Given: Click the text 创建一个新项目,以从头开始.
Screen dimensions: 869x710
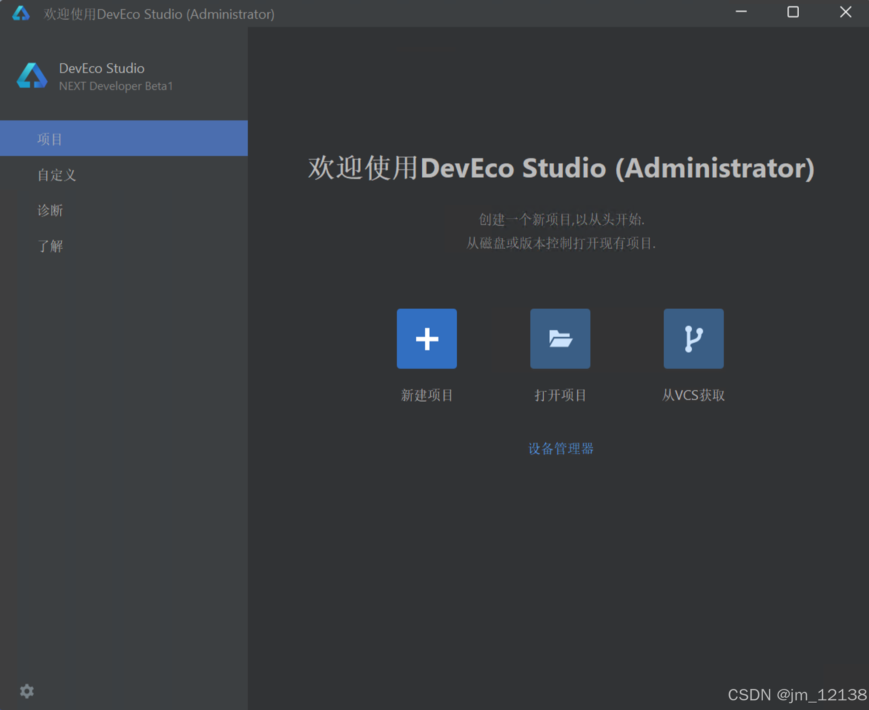Looking at the screenshot, I should point(562,219).
